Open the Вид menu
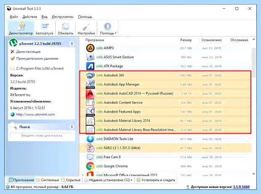The height and width of the screenshot is (194, 261). point(45,17)
